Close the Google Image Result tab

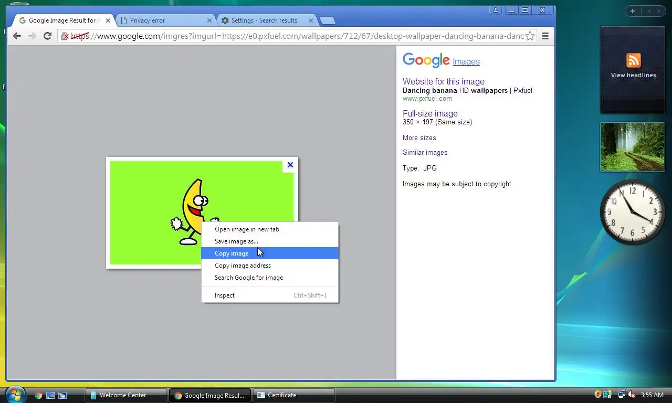108,20
